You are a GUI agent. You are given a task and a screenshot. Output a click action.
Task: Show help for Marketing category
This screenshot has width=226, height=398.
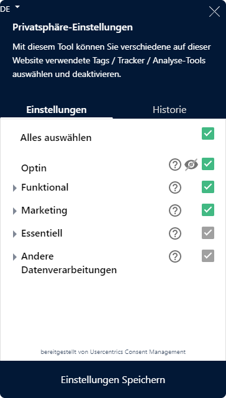click(175, 210)
